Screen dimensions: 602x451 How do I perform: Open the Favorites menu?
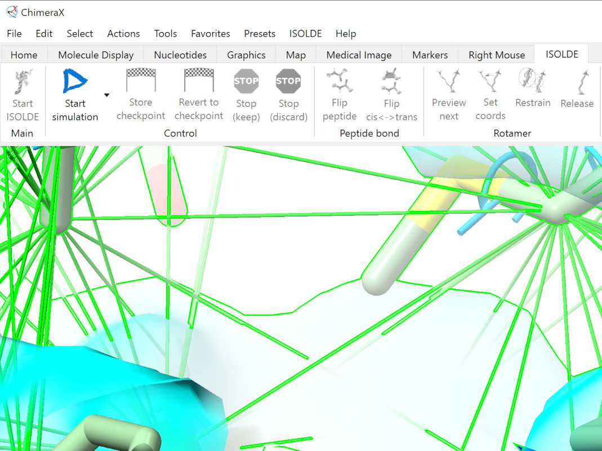(x=211, y=34)
